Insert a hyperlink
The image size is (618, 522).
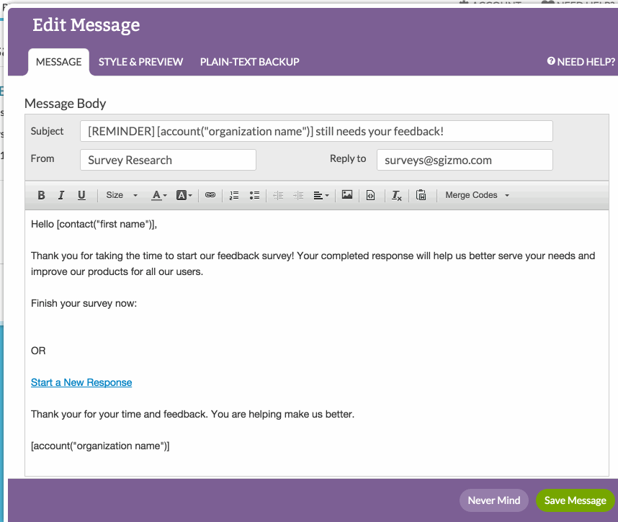(x=210, y=194)
